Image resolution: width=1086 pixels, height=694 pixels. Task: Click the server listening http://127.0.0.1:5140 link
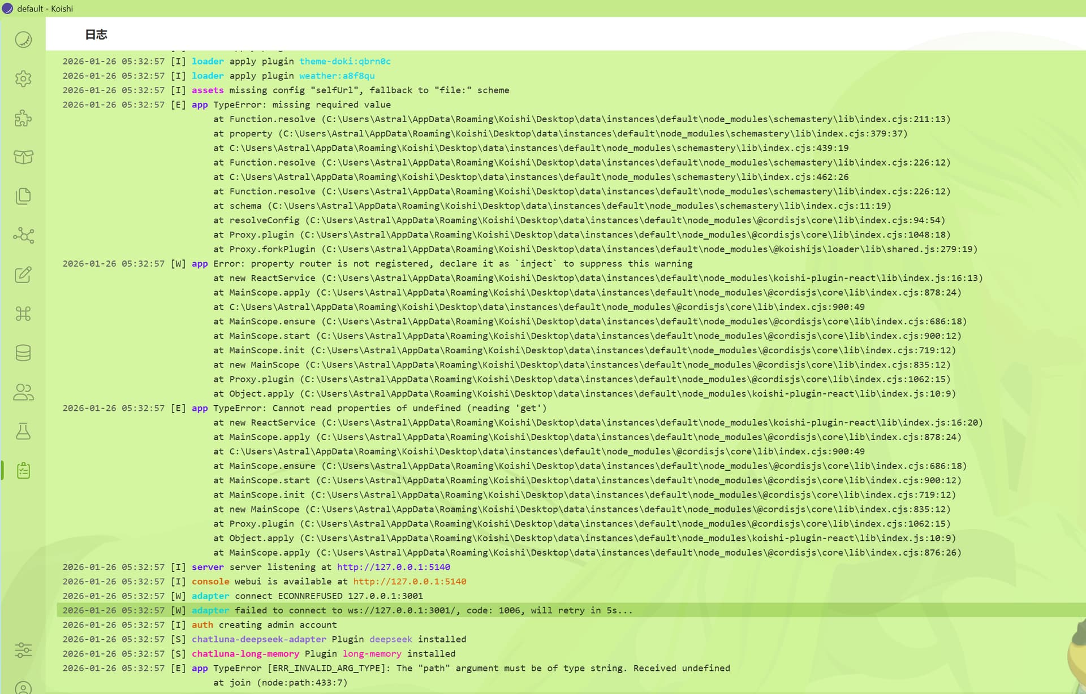click(x=393, y=567)
